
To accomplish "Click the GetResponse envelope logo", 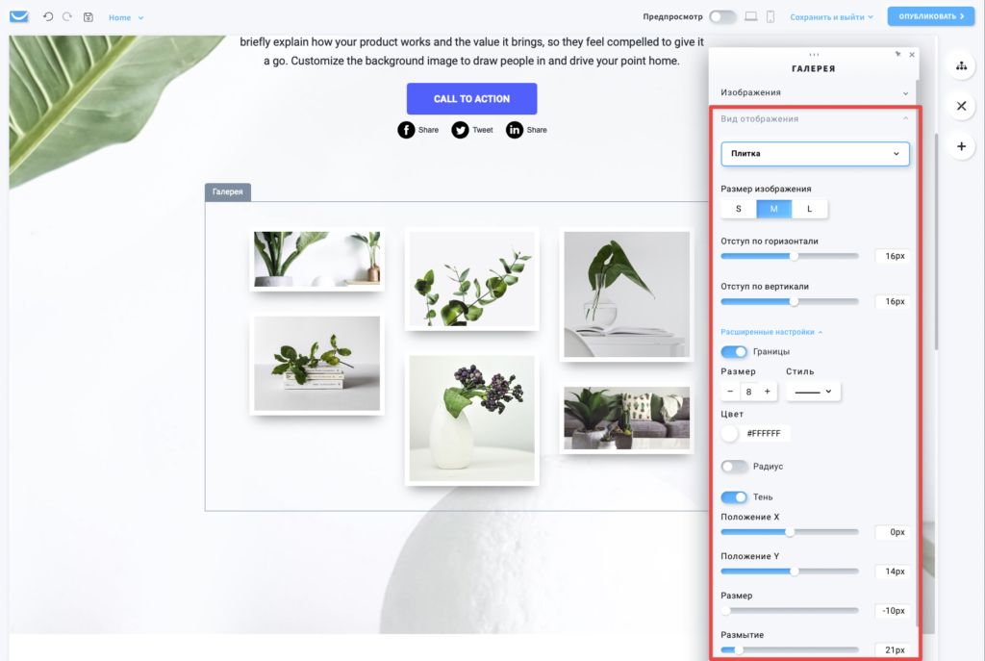I will pyautogui.click(x=19, y=16).
